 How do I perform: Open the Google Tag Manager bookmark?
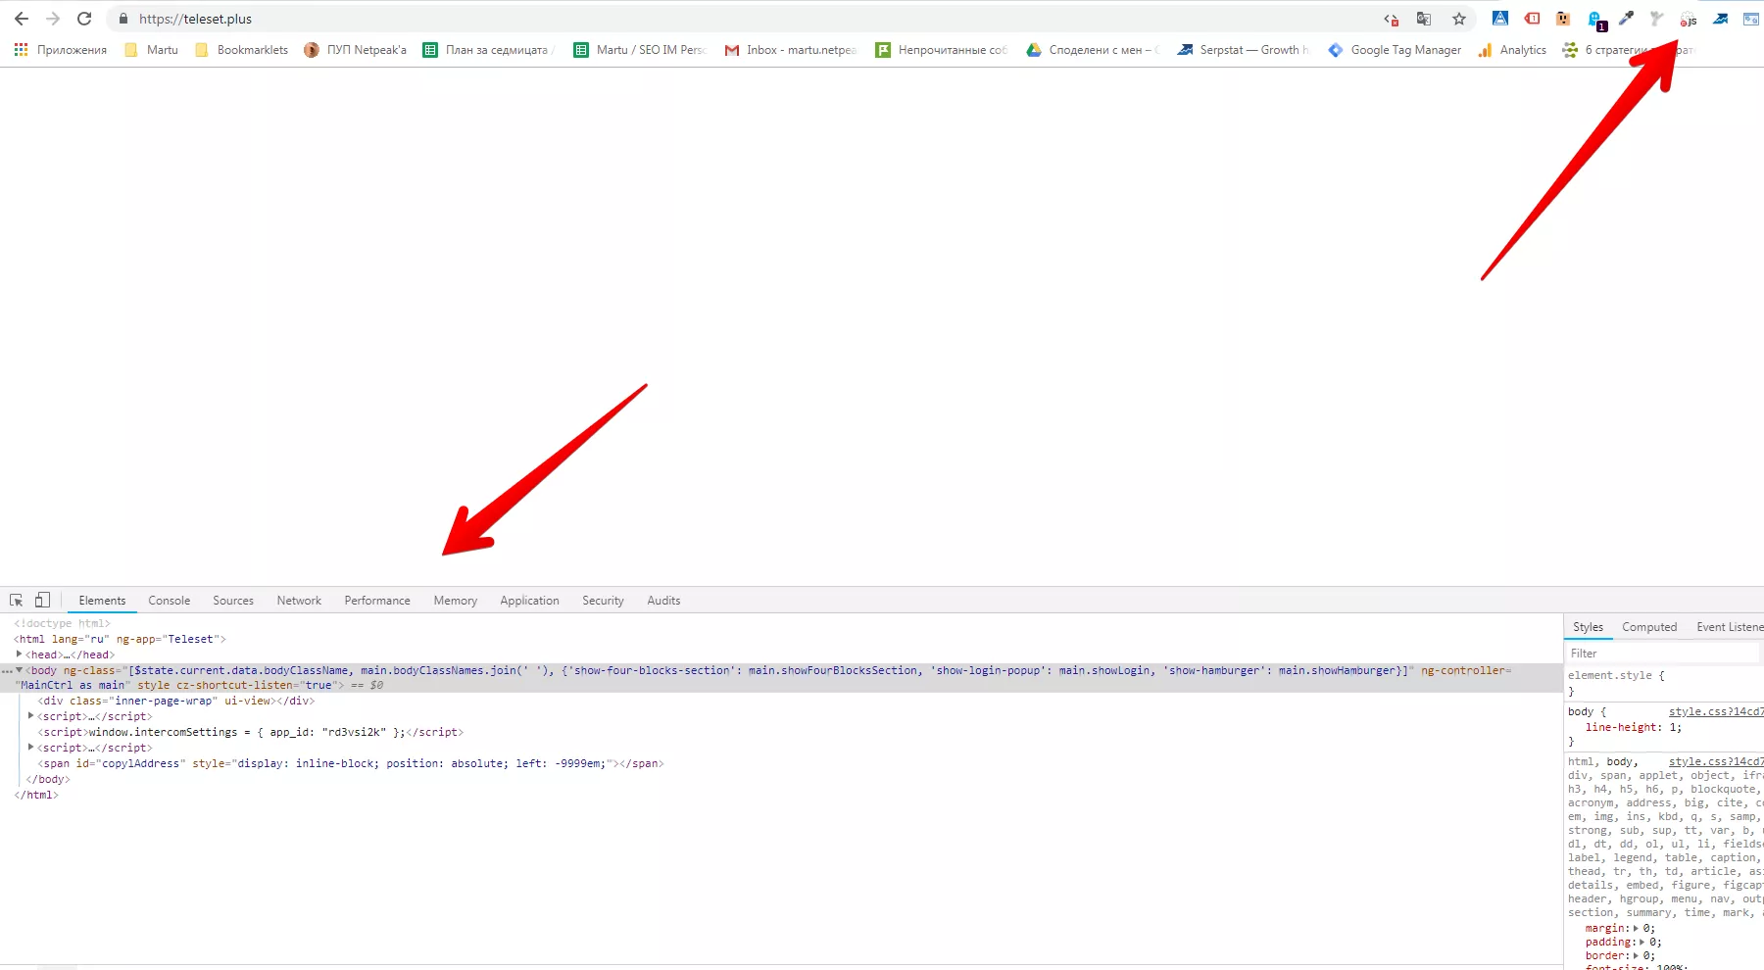point(1395,50)
